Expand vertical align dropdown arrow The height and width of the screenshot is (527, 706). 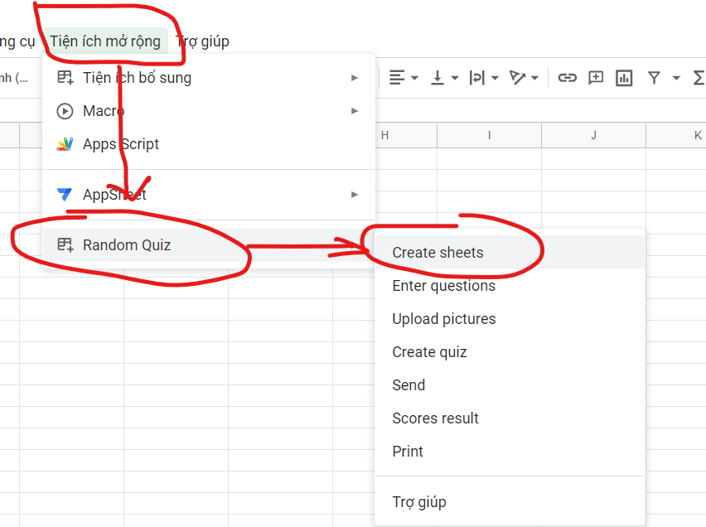[x=455, y=78]
